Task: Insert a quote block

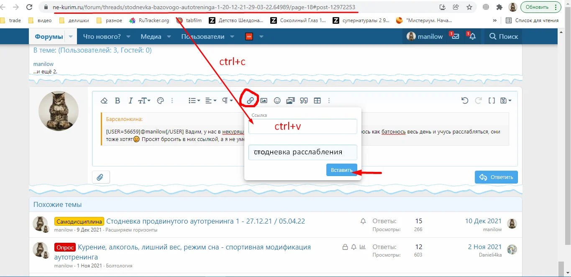Action: click(304, 101)
